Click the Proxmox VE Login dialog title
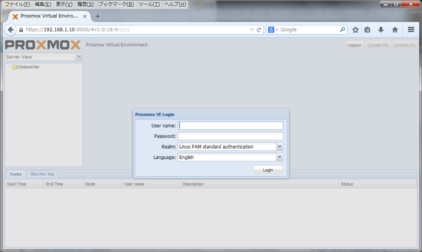This screenshot has height=252, width=422. tap(155, 114)
